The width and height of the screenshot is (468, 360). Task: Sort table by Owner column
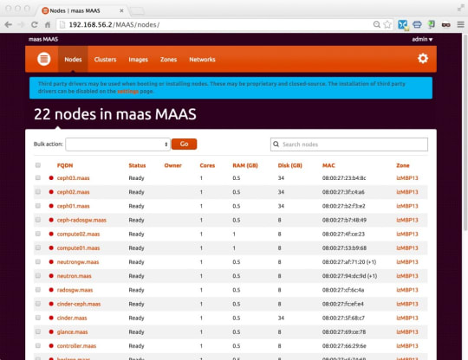tap(172, 165)
